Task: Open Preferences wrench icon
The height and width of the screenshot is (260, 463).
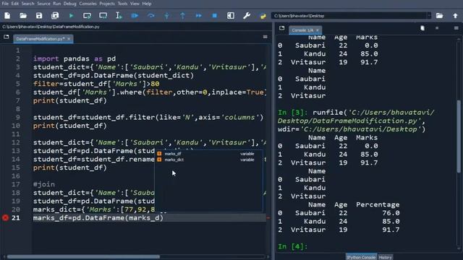Action: point(247,16)
